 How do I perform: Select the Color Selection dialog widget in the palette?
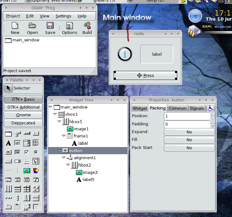27,180
